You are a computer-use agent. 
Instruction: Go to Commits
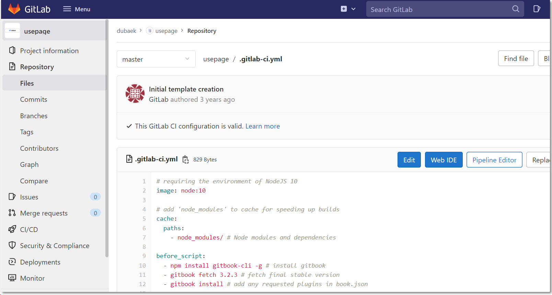pos(34,99)
